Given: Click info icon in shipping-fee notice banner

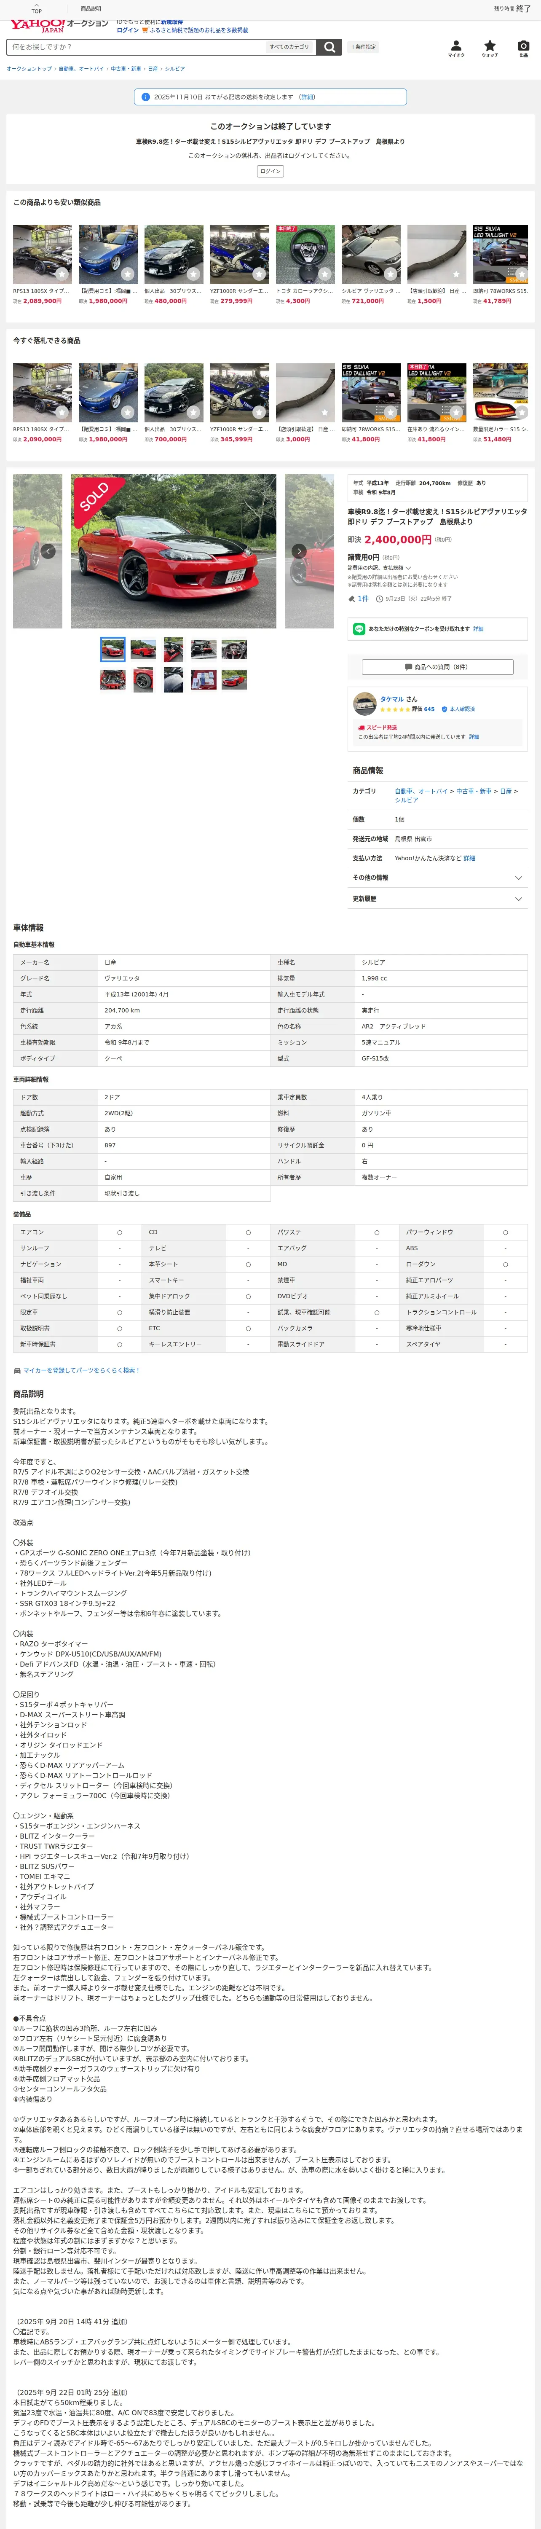Looking at the screenshot, I should [x=145, y=97].
